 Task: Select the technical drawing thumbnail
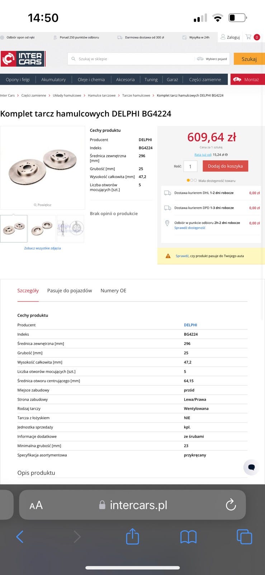(70, 229)
